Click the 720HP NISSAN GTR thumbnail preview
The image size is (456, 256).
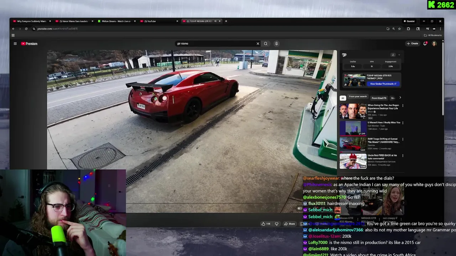(x=355, y=80)
